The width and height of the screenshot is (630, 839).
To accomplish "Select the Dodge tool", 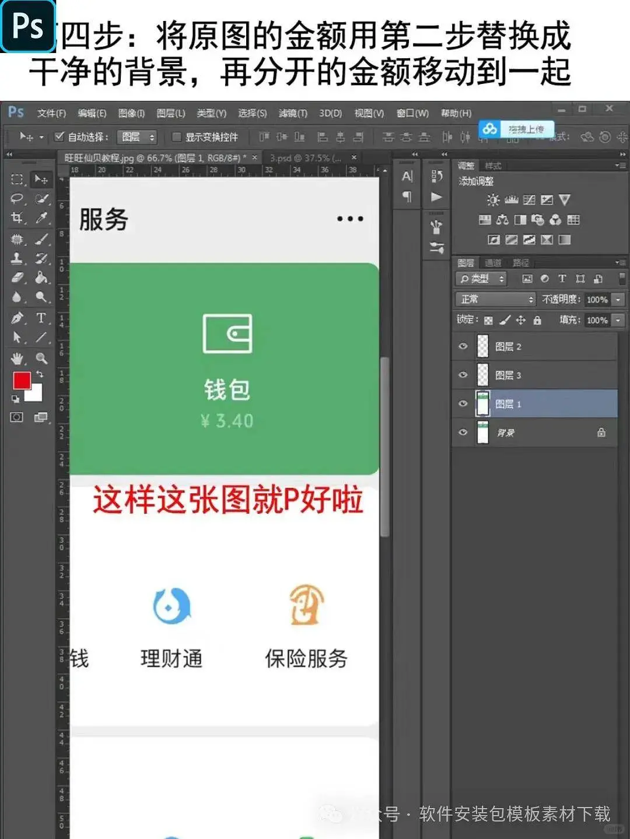I will pyautogui.click(x=41, y=297).
